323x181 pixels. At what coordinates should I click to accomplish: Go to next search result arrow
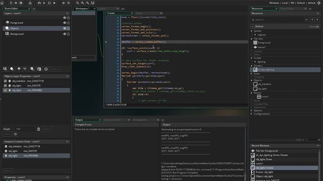(x=317, y=20)
